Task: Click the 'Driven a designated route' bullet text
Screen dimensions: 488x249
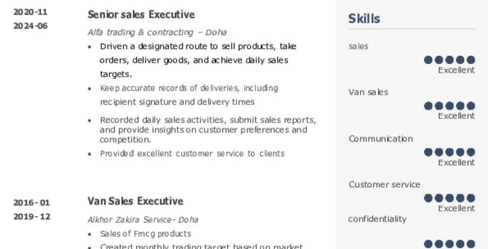Action: (198, 61)
